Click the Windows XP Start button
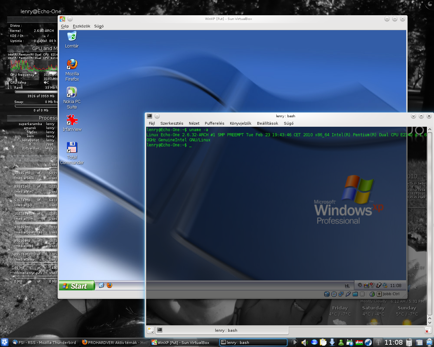This screenshot has width=434, height=347. 77,286
